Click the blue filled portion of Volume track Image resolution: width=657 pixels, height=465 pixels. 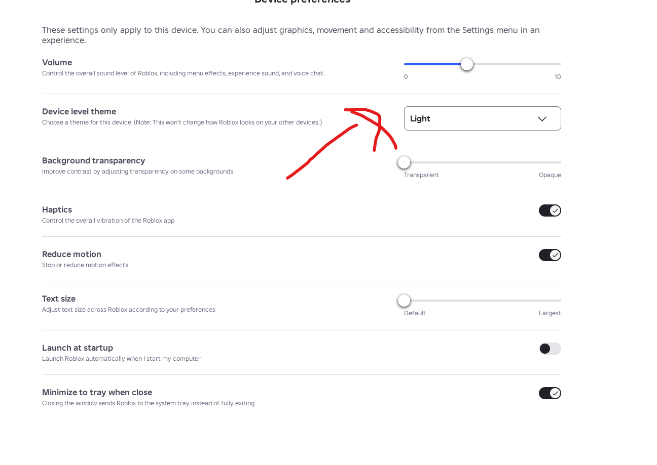pos(432,64)
